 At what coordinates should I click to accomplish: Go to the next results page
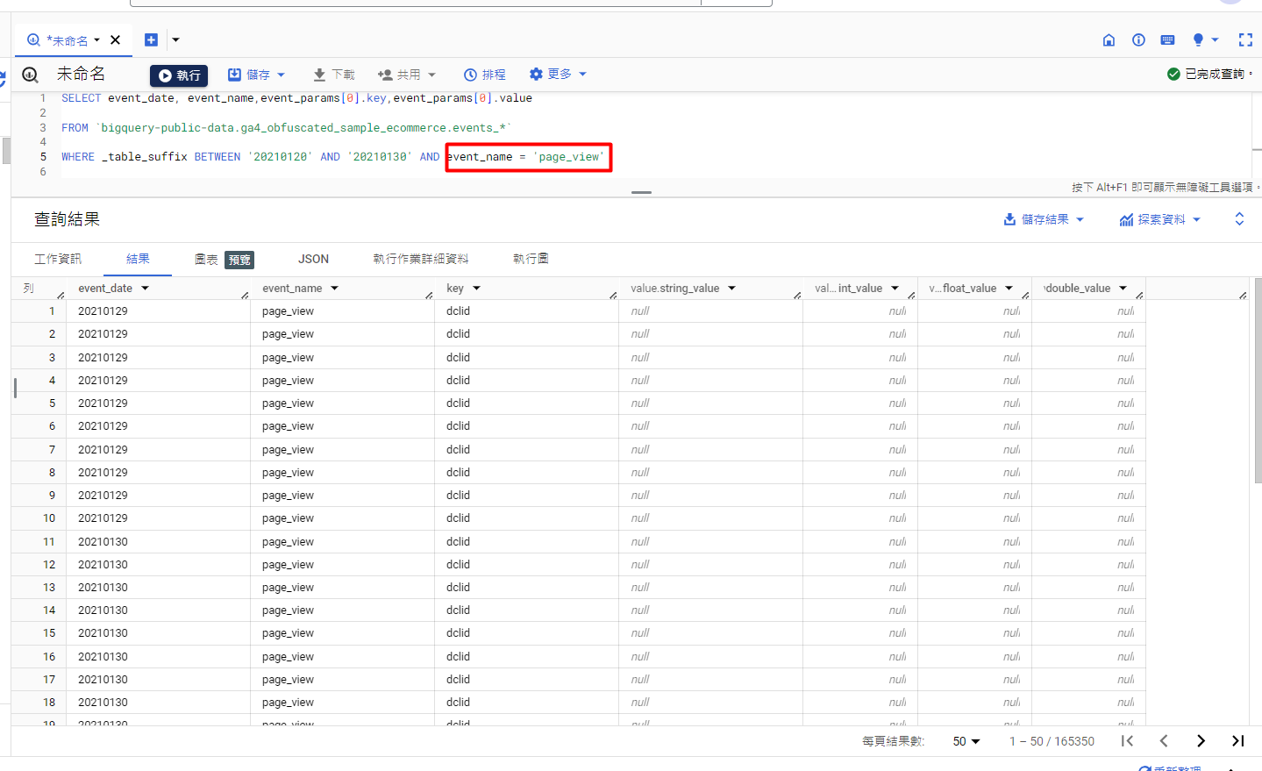click(x=1201, y=741)
